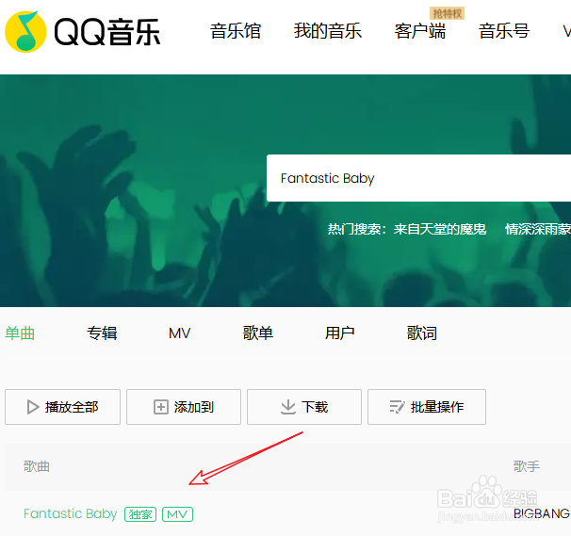
Task: Click the 批量操作 button
Action: coord(427,407)
